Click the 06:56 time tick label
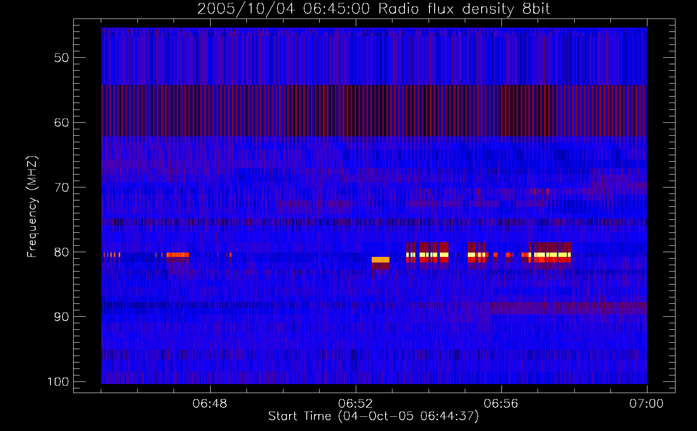Screen dimensions: 697x431 (x=501, y=404)
